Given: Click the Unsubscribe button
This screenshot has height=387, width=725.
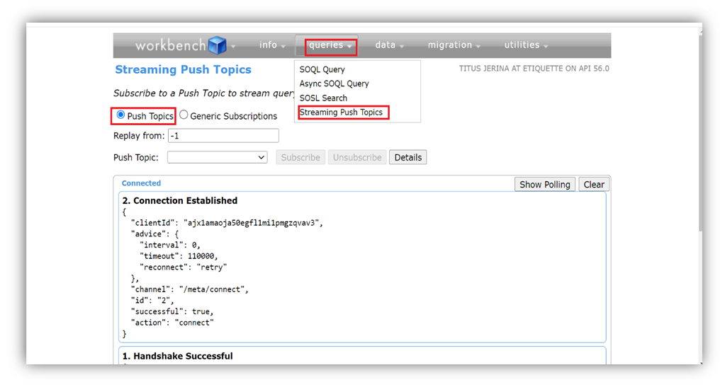Looking at the screenshot, I should coord(357,158).
